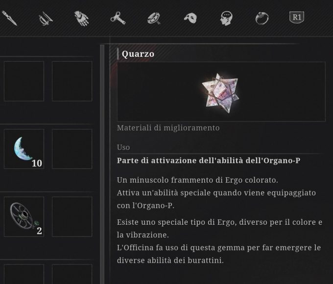Select the mechanical Legion arm icon
The height and width of the screenshot is (284, 333).
(x=82, y=19)
